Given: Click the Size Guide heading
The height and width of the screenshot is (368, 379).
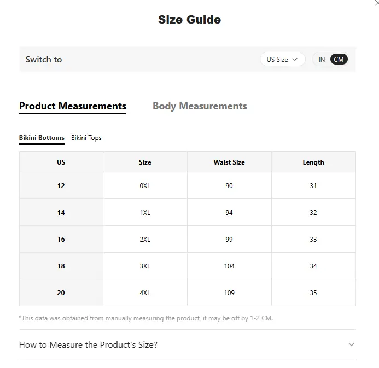Looking at the screenshot, I should [189, 20].
